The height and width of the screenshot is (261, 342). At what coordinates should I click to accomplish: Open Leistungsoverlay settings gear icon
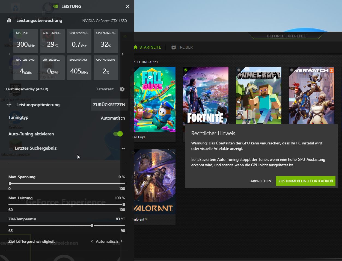[122, 89]
